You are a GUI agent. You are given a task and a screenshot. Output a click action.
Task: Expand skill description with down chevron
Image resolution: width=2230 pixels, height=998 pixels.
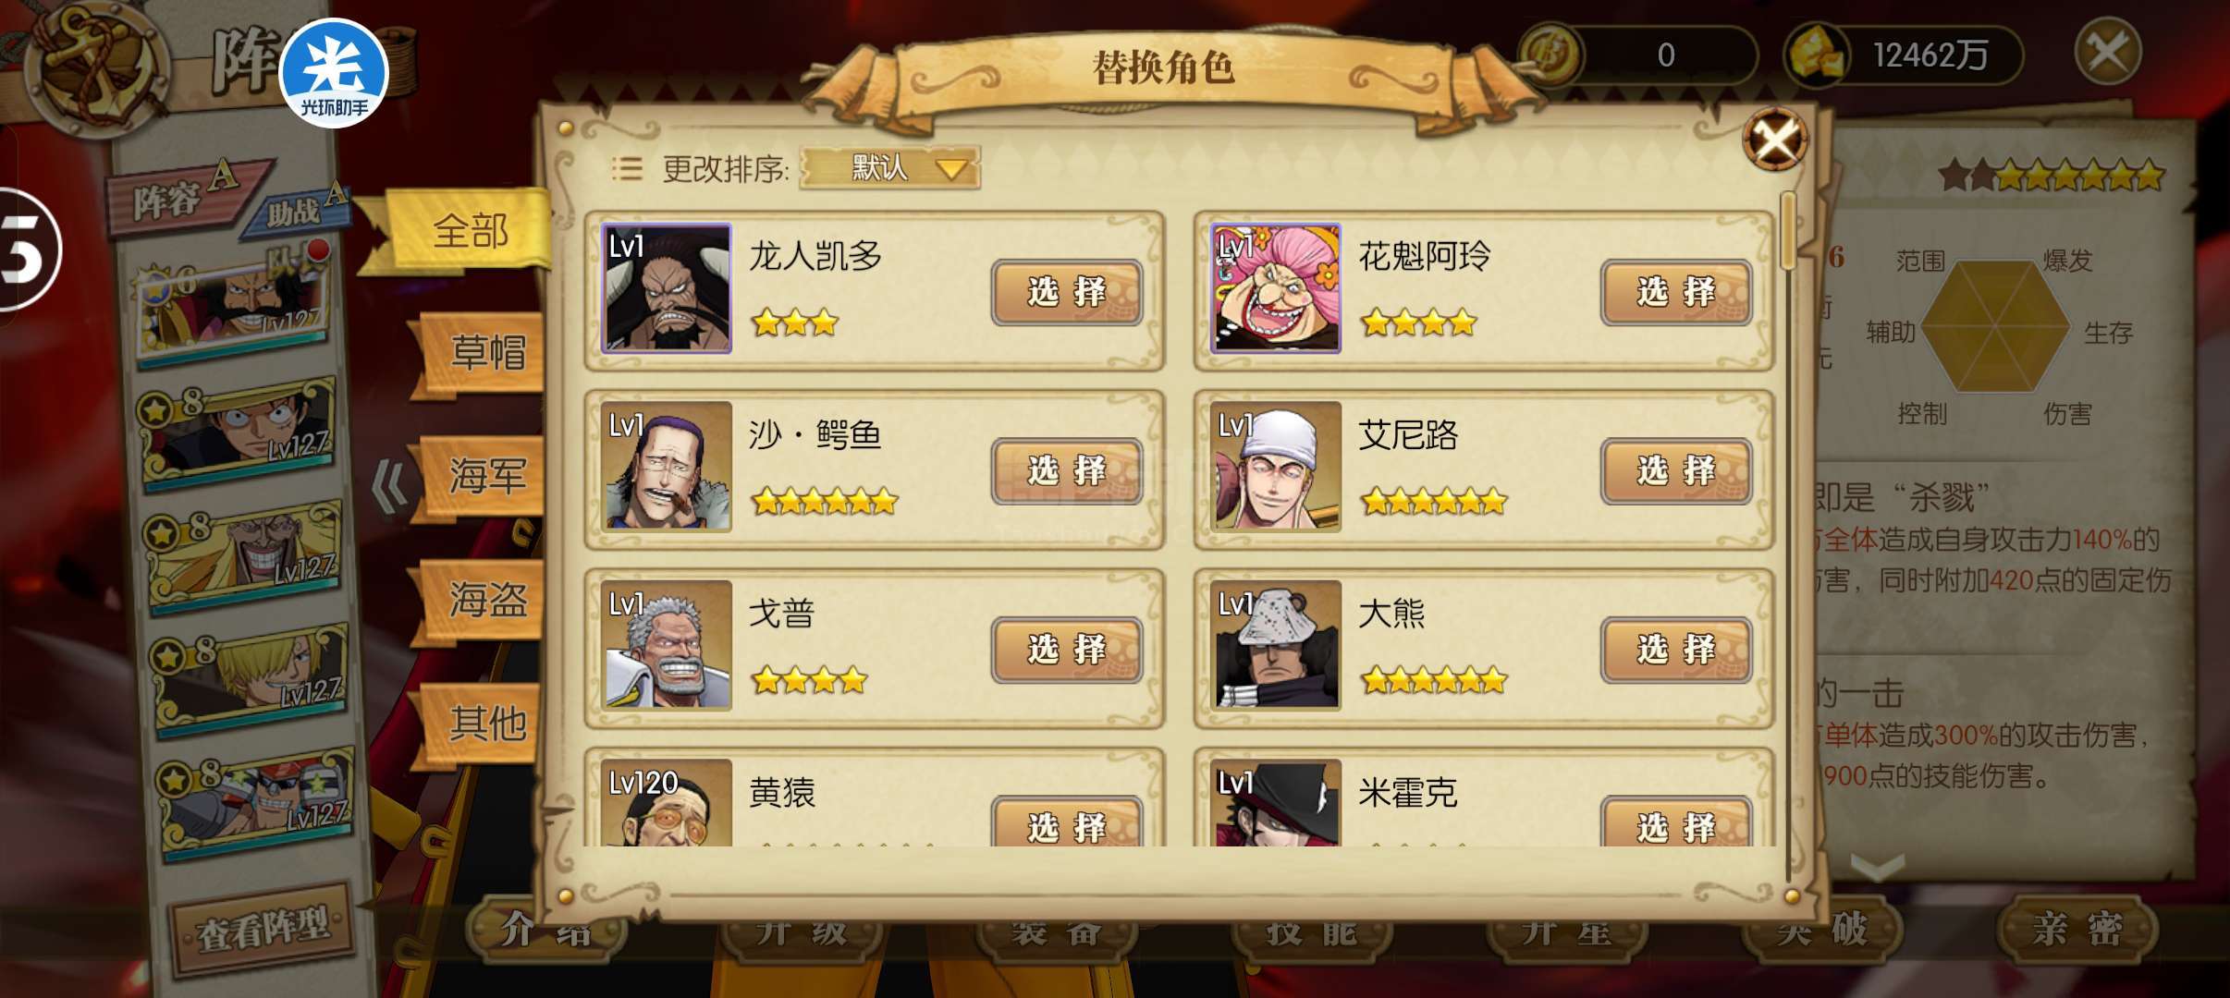tap(1878, 866)
